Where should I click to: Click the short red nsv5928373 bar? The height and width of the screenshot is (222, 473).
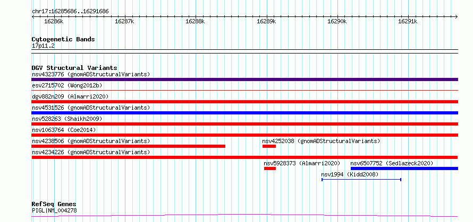(x=270, y=168)
